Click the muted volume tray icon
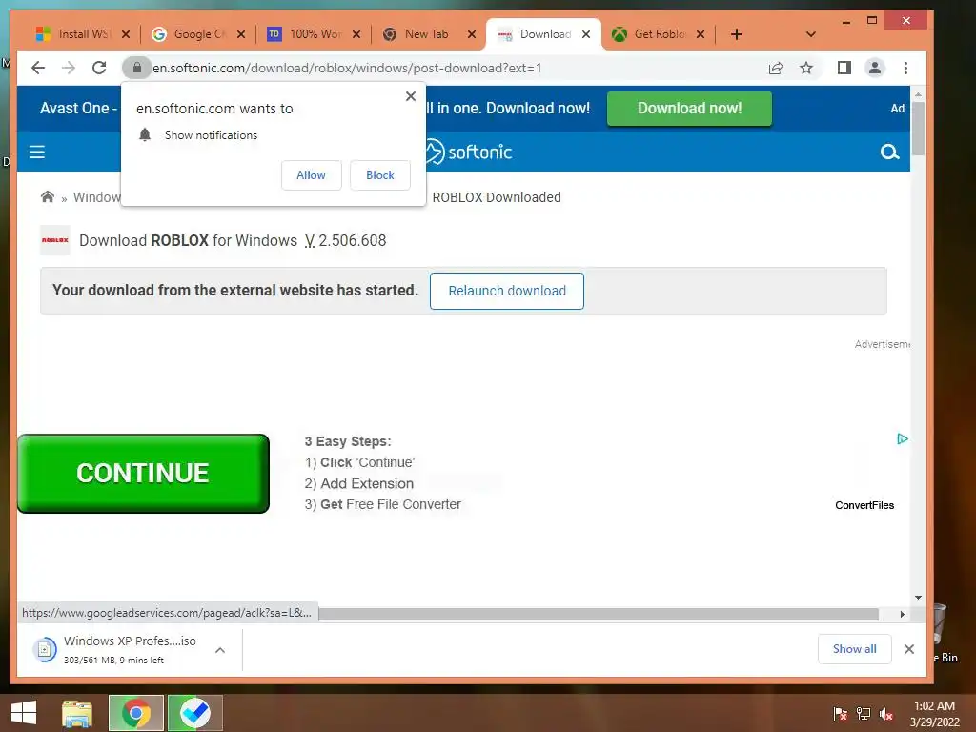Screen dimensions: 976x732 click(886, 713)
